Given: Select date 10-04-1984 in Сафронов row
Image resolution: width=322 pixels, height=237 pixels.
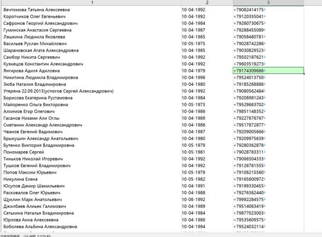Looking at the screenshot, I should click(193, 23).
